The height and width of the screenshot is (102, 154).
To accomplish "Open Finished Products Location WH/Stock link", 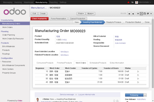I will click(64, 55).
